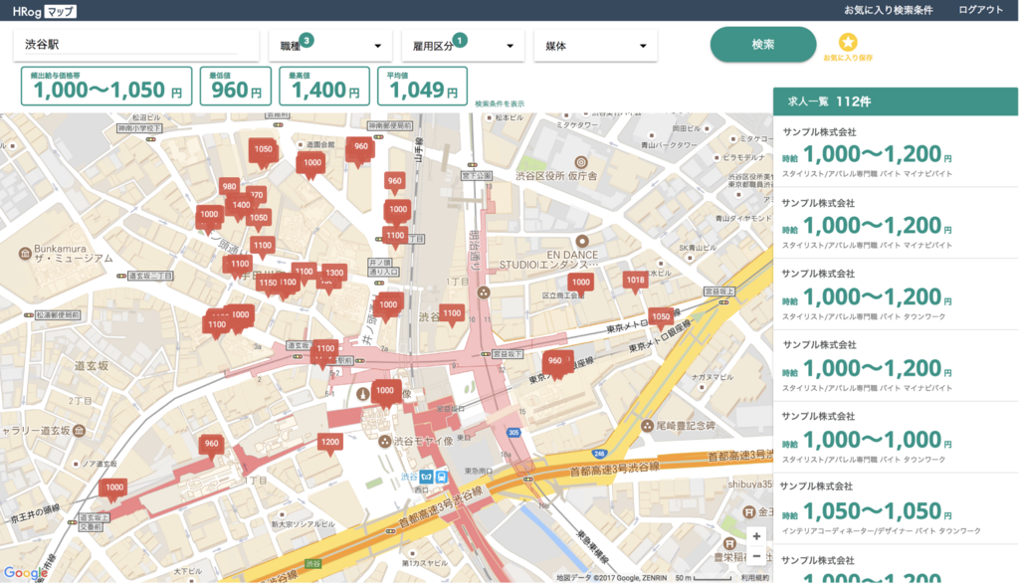Open the 1,050〜1,050 円 interior coordinator listing
Screen dimensions: 1019x584
(x=896, y=508)
